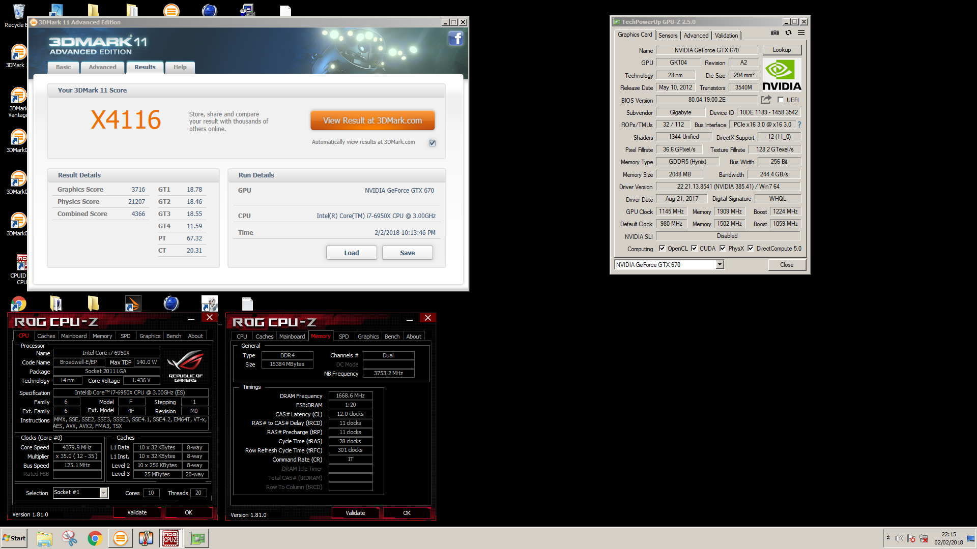The width and height of the screenshot is (977, 549).
Task: Click the GPU-Z refresh icon
Action: pyautogui.click(x=788, y=33)
